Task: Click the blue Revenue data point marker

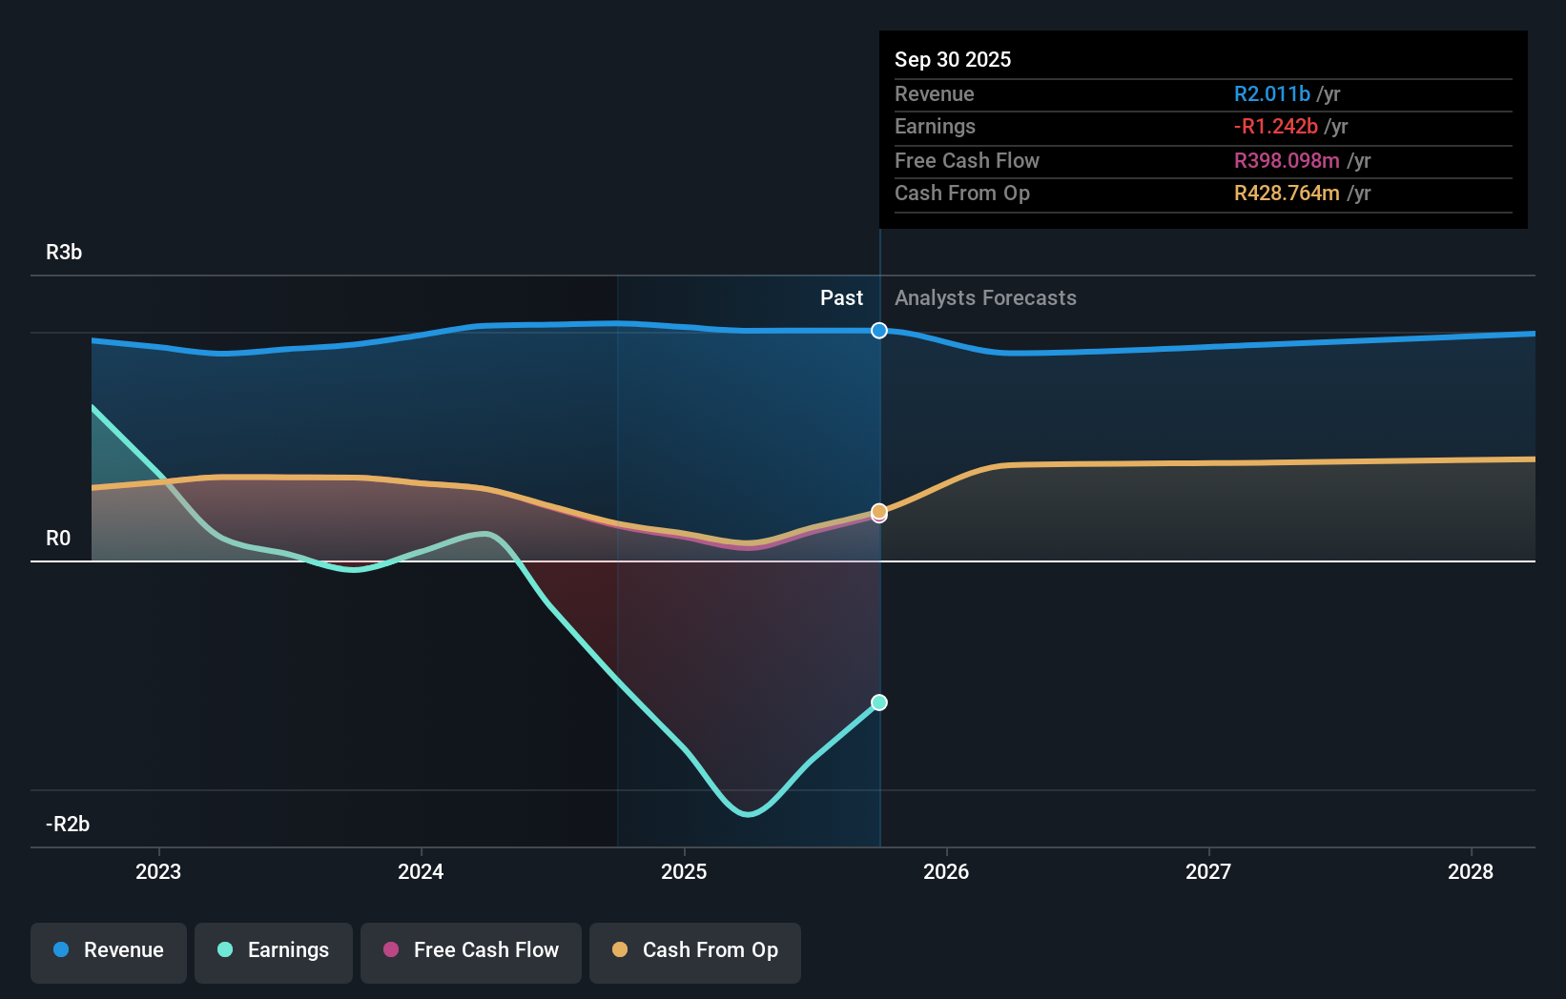Action: tap(878, 331)
